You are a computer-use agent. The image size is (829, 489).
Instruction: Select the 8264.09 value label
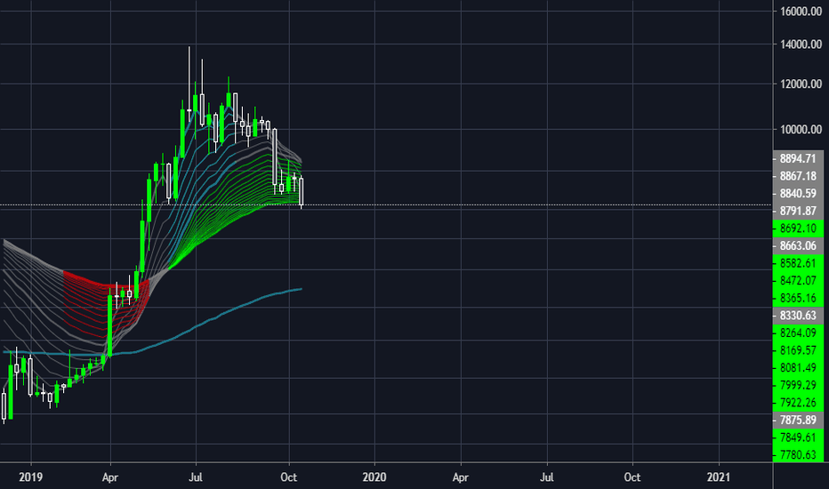tap(798, 333)
